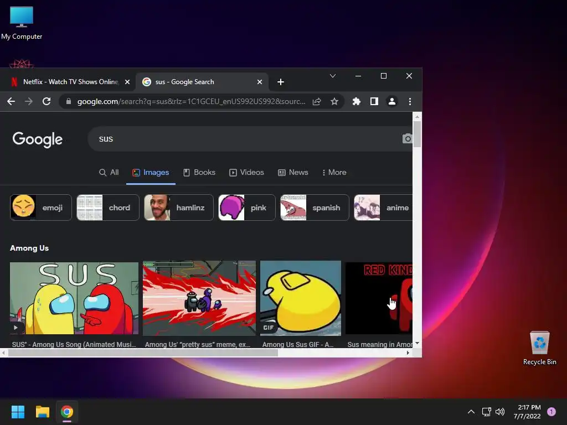Filter images by the hamlinz chip
This screenshot has height=425, width=567.
coord(179,208)
